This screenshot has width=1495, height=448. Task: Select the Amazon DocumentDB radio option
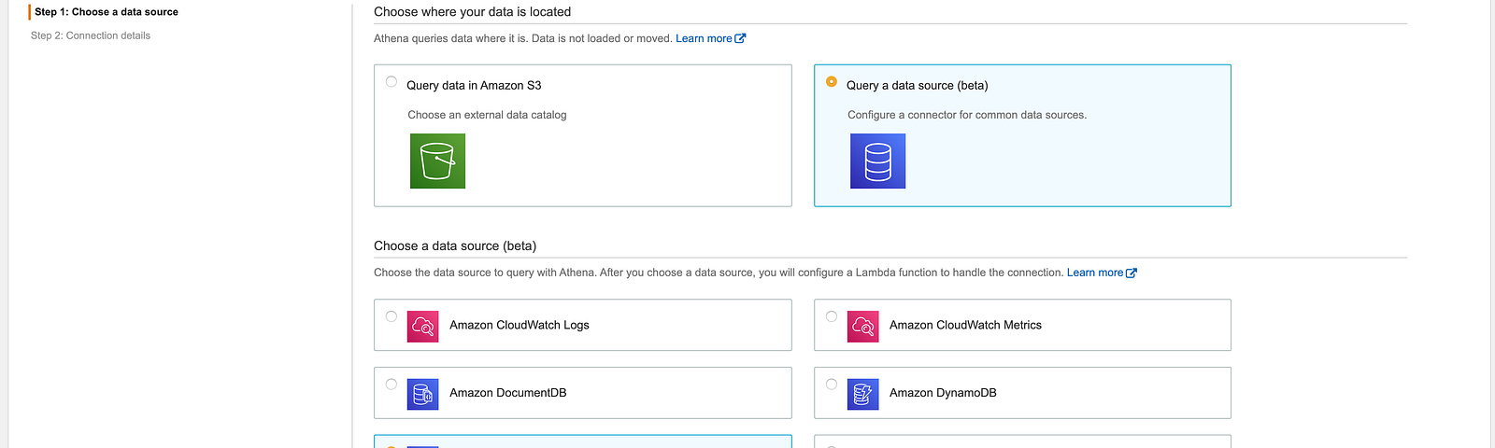click(x=392, y=385)
